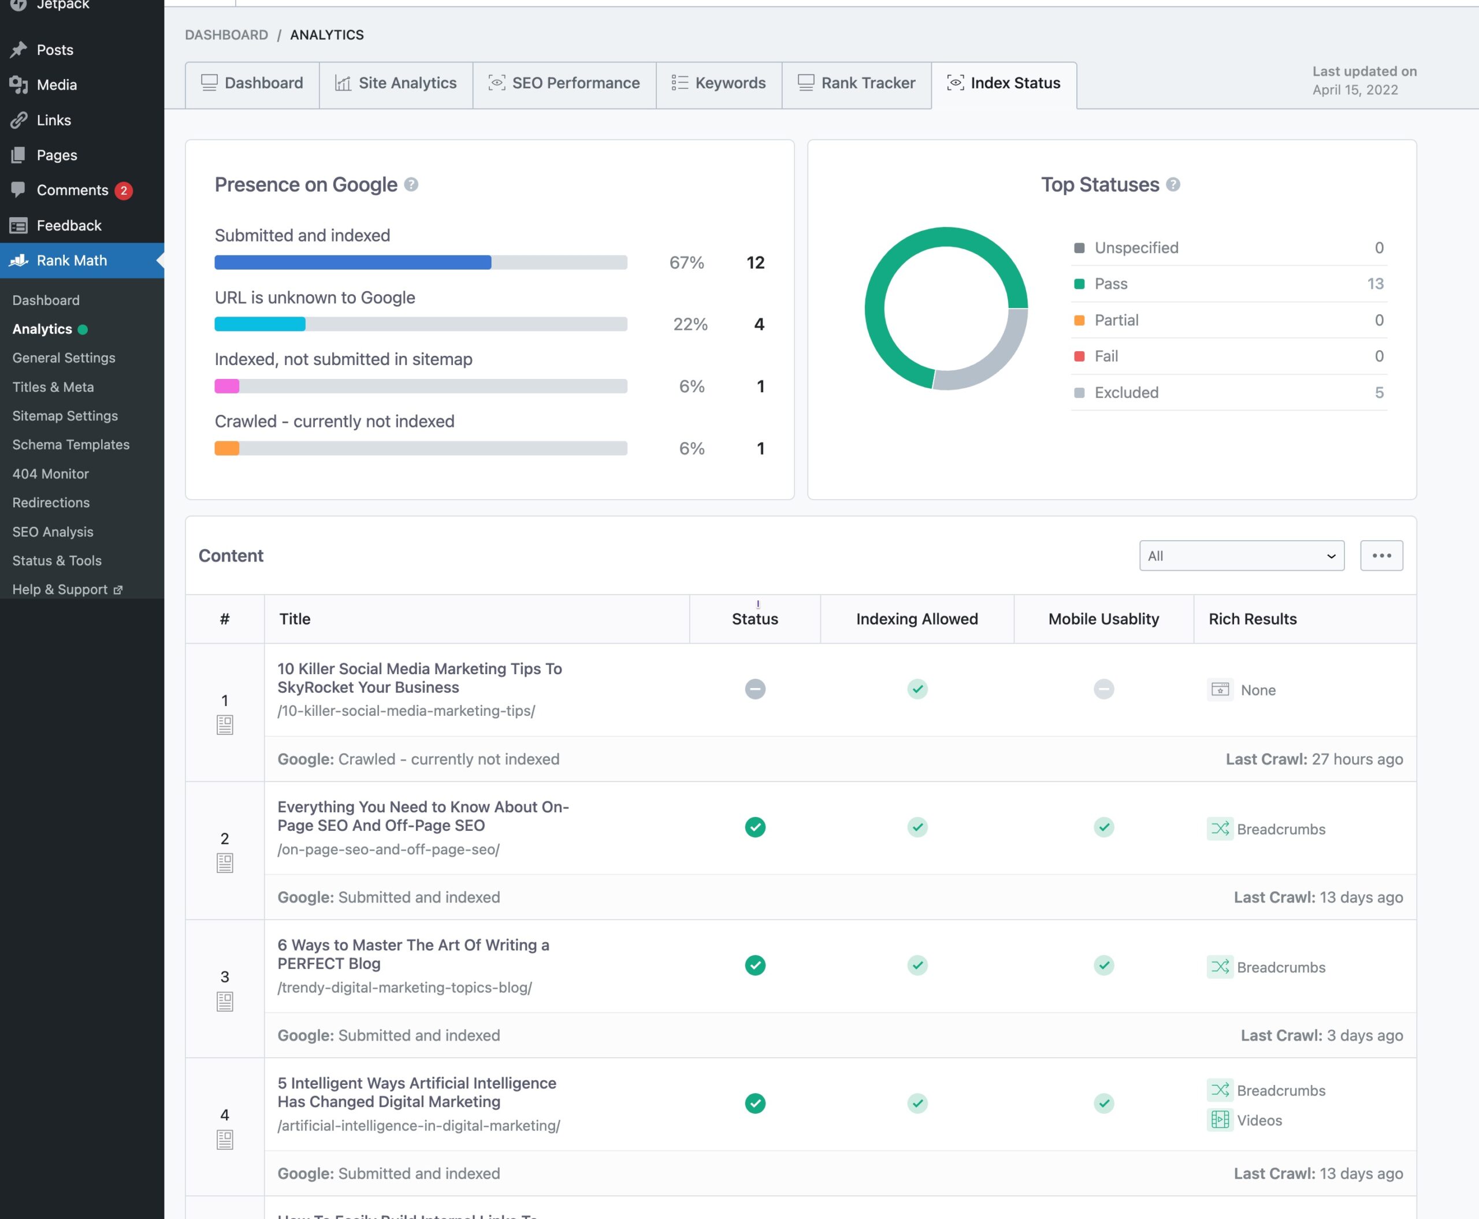Open SEO Analysis submenu item
The height and width of the screenshot is (1219, 1479).
click(53, 532)
